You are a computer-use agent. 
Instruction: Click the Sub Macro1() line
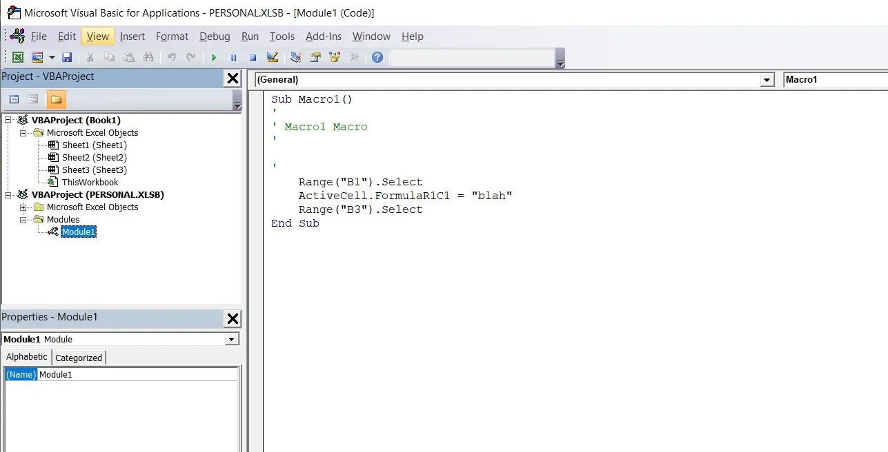[x=312, y=99]
